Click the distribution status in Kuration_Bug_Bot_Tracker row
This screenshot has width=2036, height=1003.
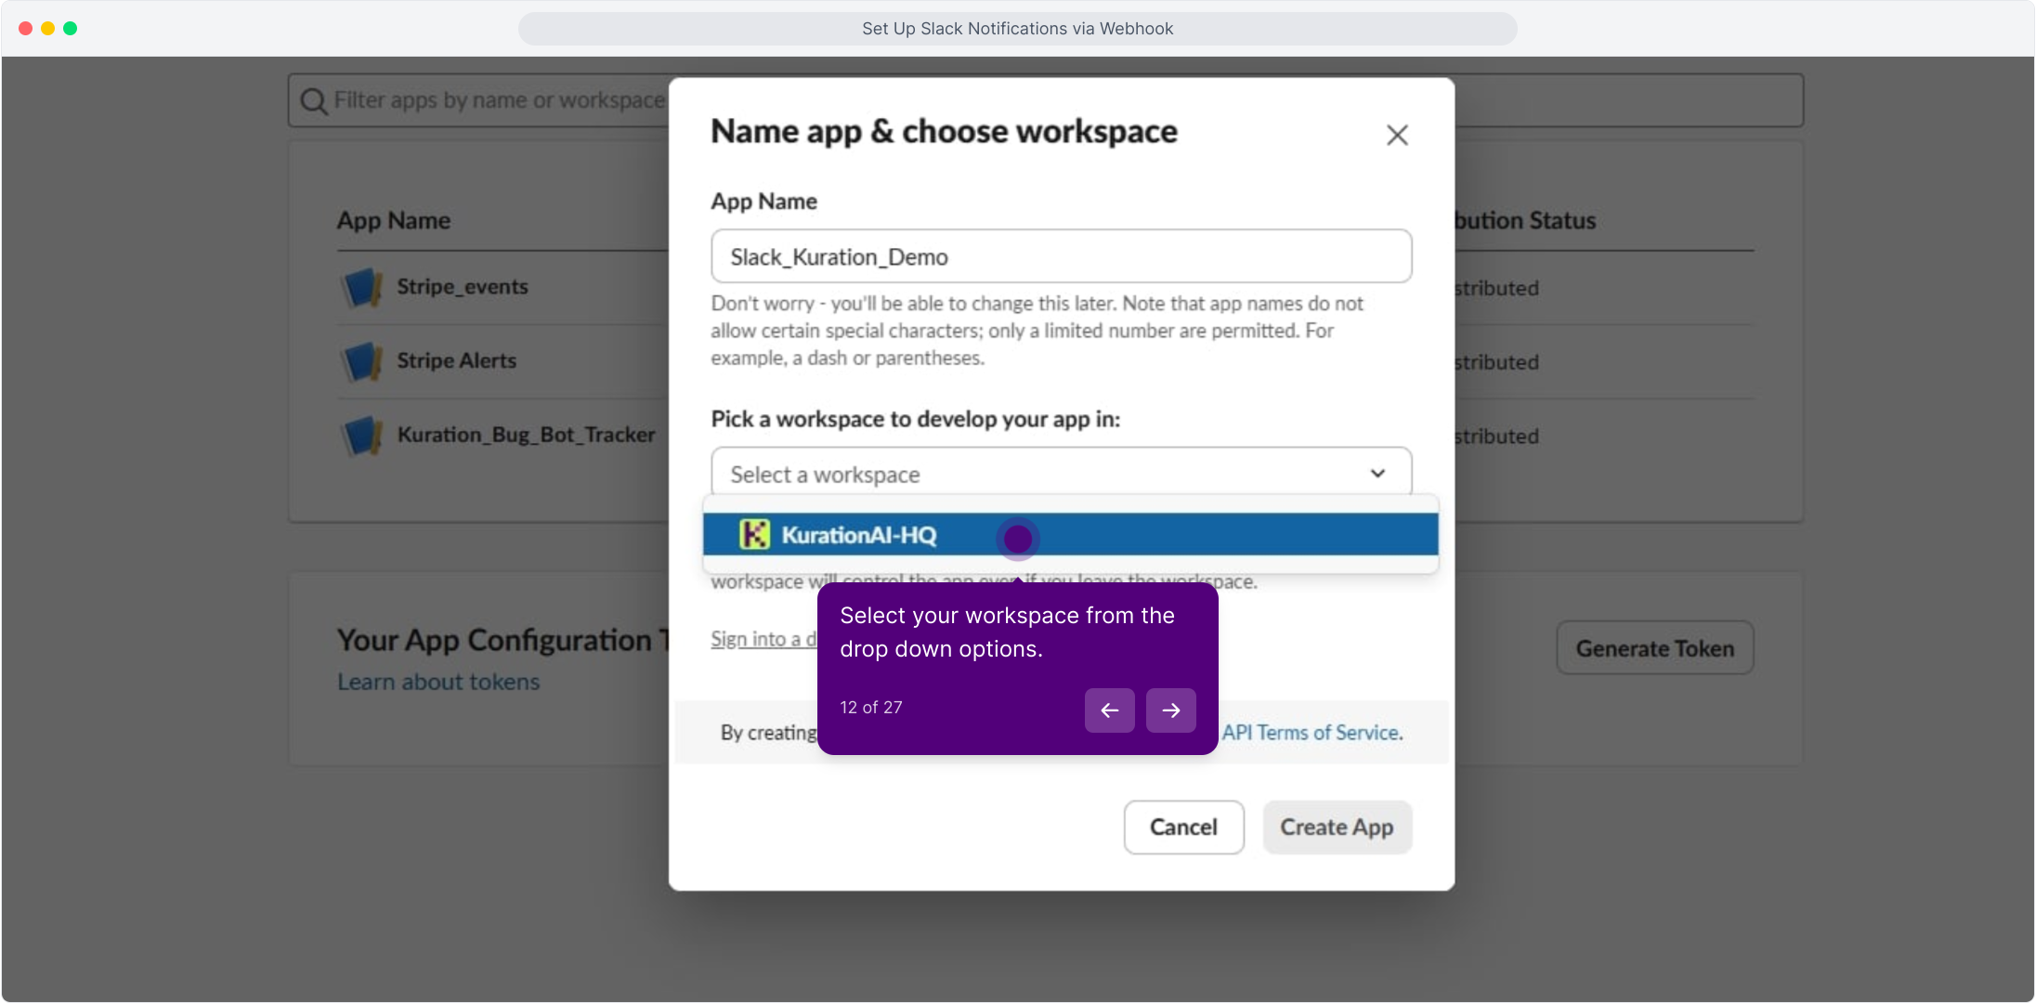[1497, 436]
